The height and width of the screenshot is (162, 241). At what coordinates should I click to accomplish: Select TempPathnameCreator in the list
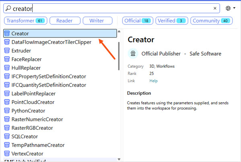[60, 145]
